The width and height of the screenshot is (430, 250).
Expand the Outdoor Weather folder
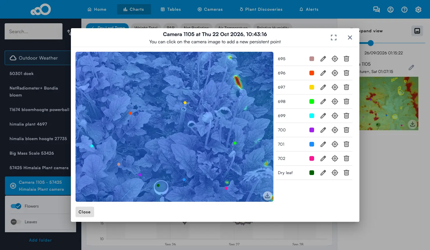38,58
